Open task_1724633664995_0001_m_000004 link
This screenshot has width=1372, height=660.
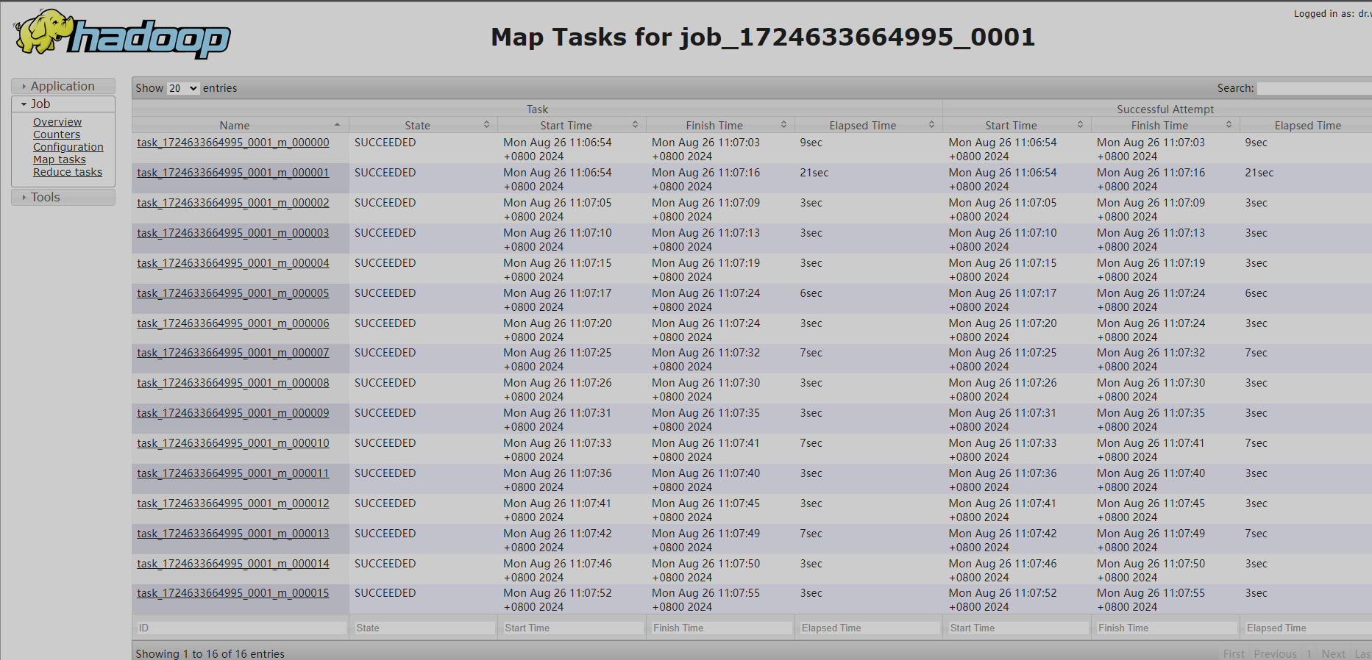233,263
